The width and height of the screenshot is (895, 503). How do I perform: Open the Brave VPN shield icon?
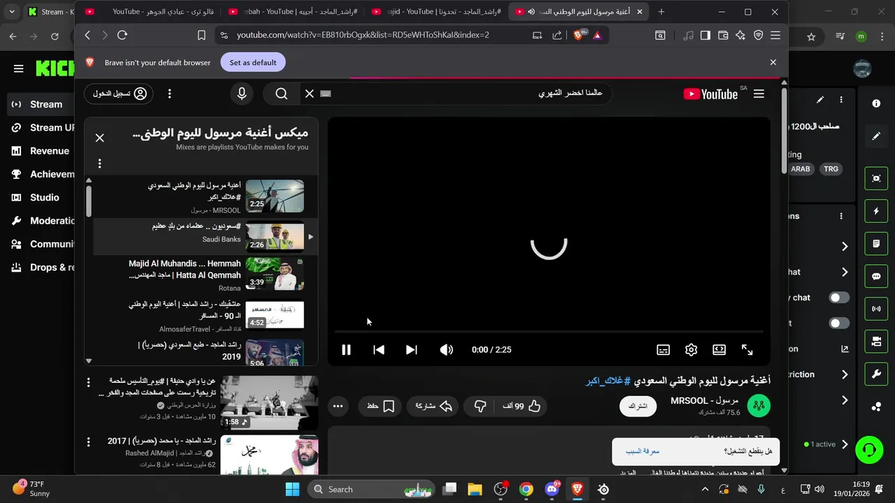(758, 35)
